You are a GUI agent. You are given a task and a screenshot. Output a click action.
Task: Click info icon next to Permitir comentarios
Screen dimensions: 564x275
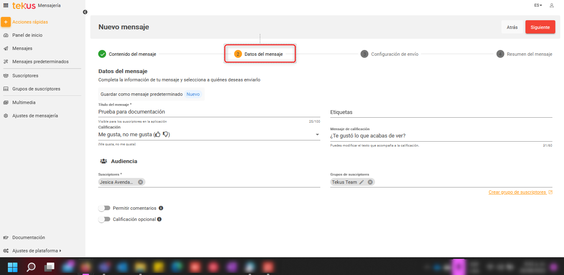(x=161, y=208)
